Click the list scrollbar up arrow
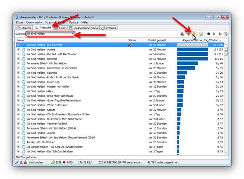244x179 pixels. click(226, 45)
